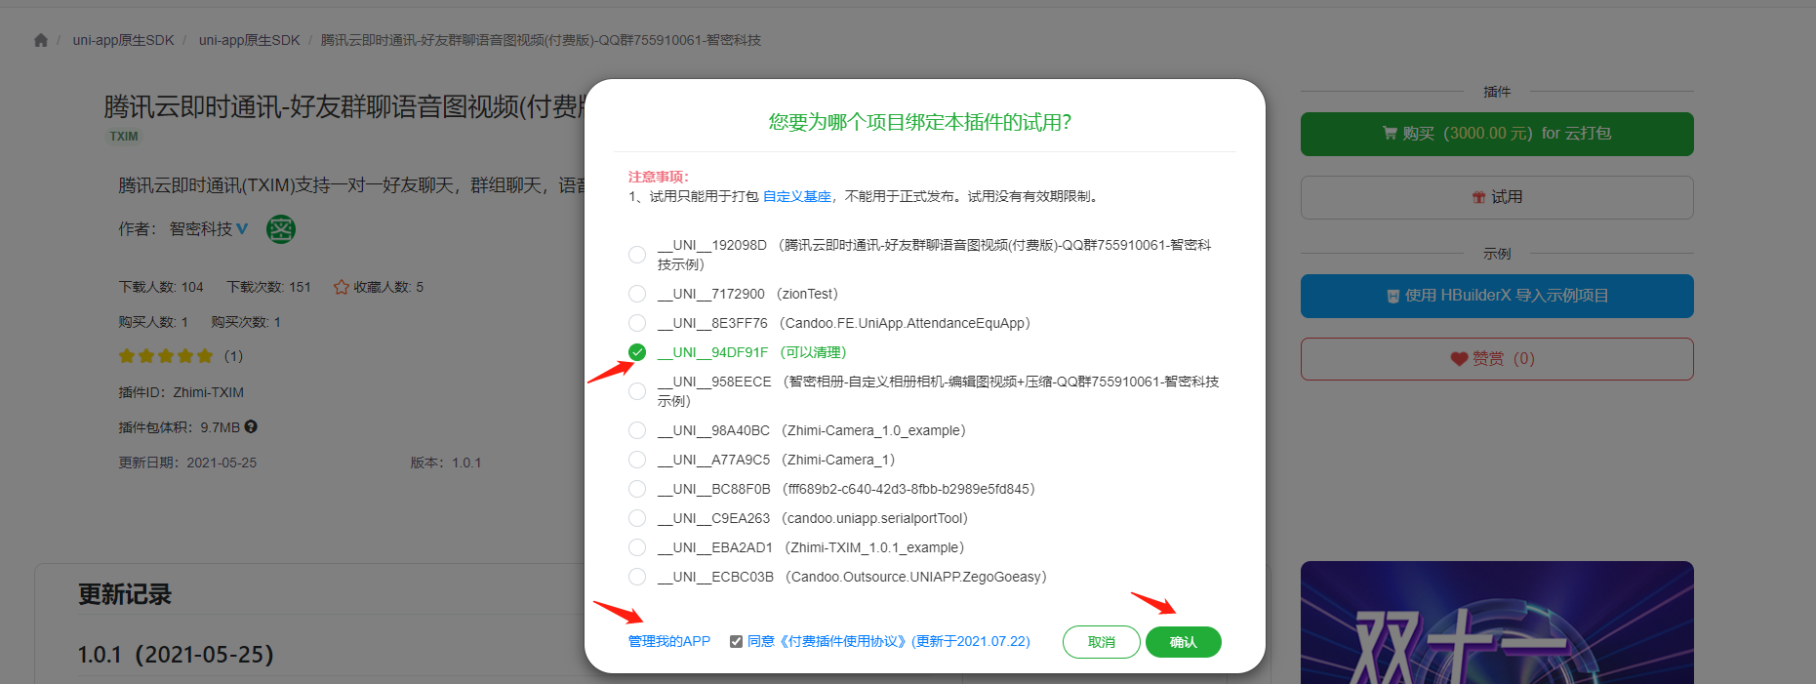The width and height of the screenshot is (1816, 684).
Task: Click the five-star rating stars
Action: 166,356
